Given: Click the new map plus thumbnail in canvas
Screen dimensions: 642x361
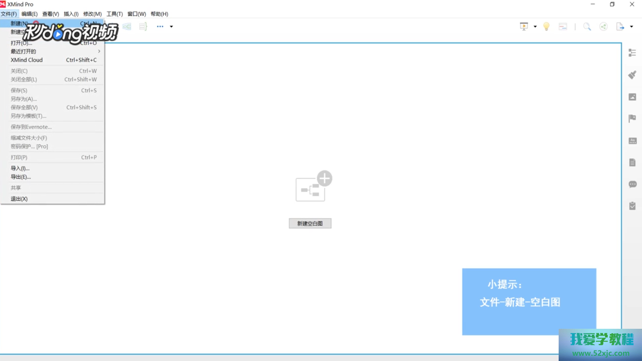Looking at the screenshot, I should click(313, 186).
